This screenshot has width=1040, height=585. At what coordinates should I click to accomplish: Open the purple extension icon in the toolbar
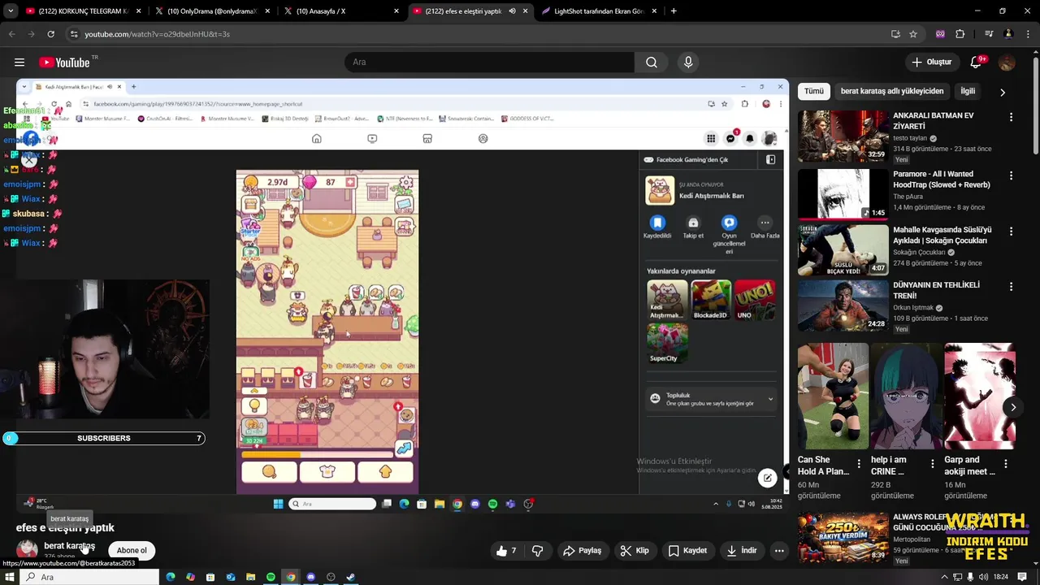pos(940,34)
